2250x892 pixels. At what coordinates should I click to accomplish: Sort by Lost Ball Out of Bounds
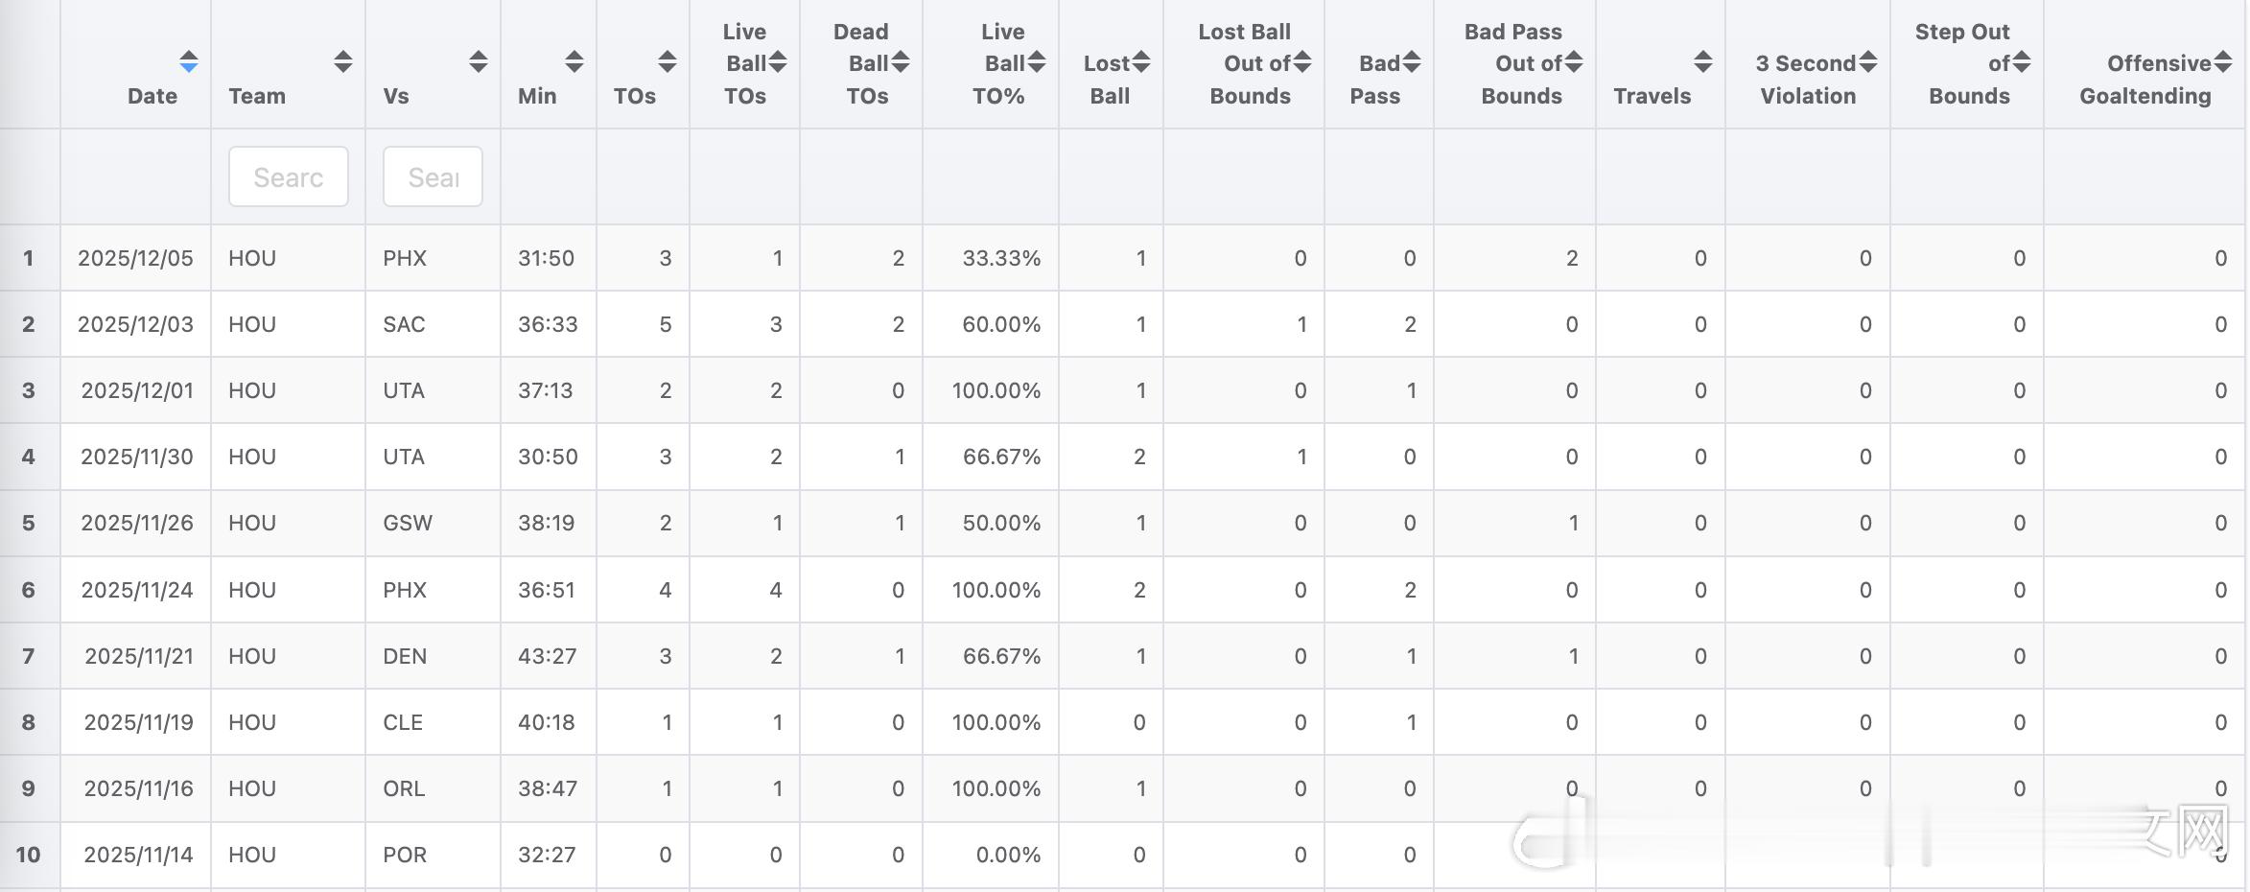(1301, 62)
